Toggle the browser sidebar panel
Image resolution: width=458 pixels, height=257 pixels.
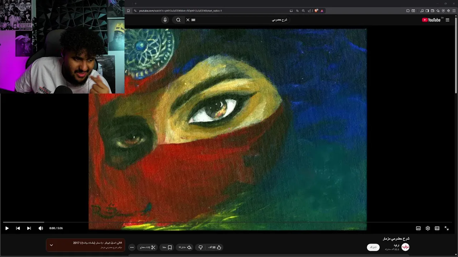pos(427,11)
